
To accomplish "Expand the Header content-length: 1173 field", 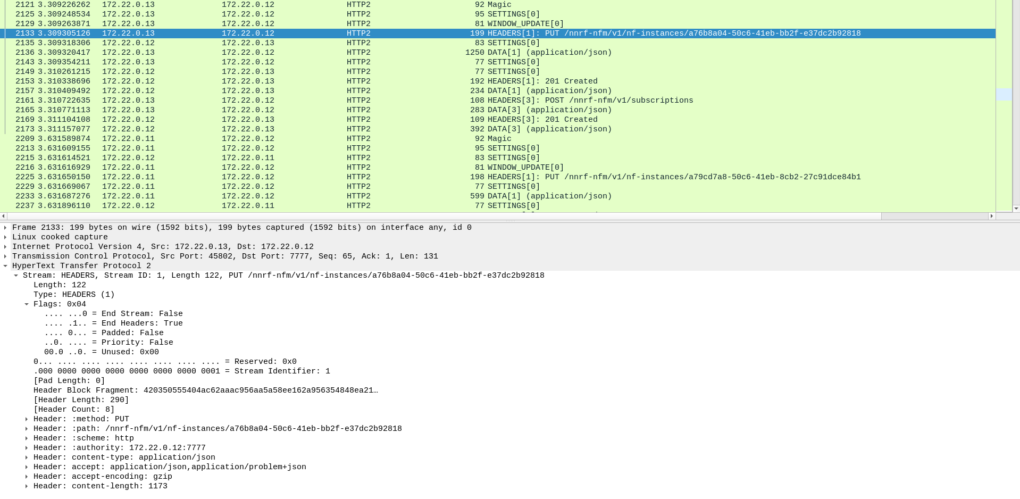I will tap(27, 486).
